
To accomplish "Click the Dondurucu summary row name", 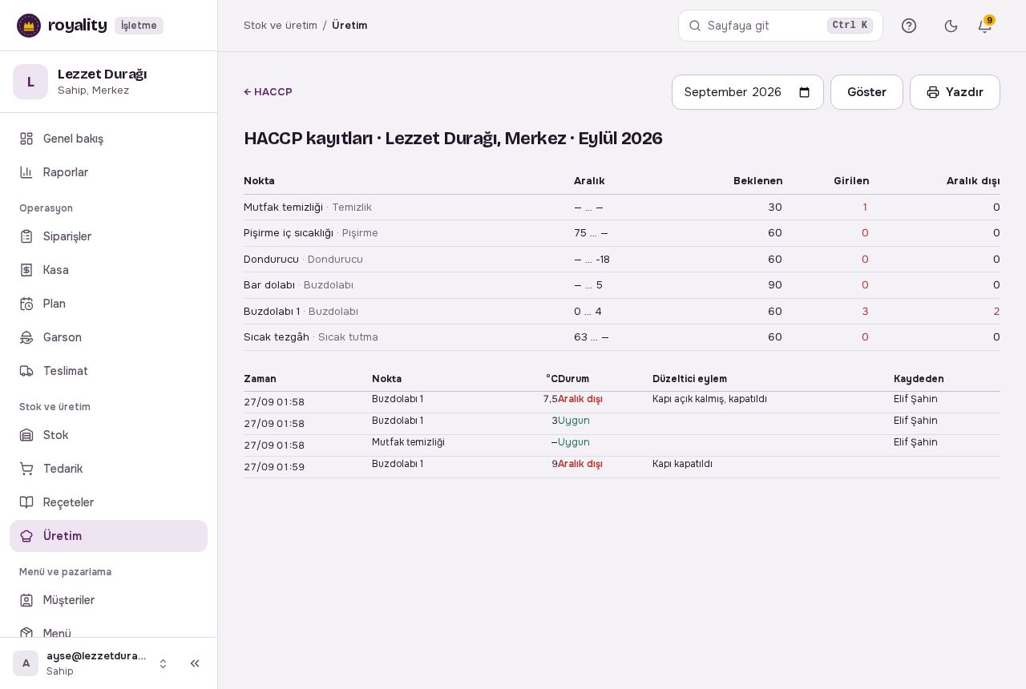I will pos(271,260).
